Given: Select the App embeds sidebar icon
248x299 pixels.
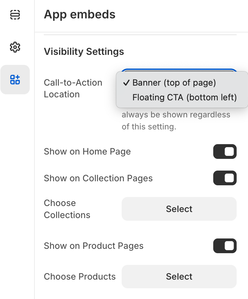Looking at the screenshot, I should click(15, 80).
